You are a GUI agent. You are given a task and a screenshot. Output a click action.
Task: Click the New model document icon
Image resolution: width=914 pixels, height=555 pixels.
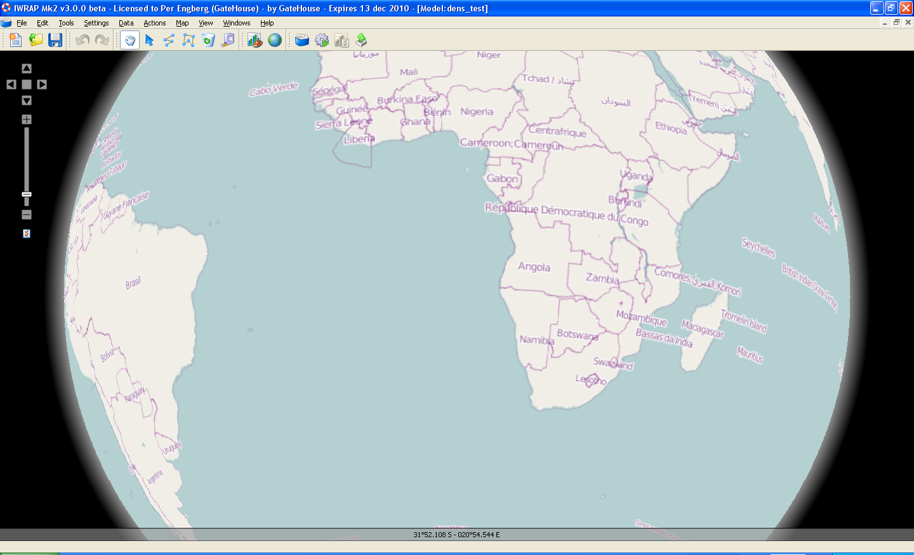[x=15, y=40]
